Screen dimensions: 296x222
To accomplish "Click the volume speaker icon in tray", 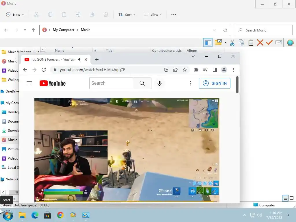I will [x=260, y=215].
